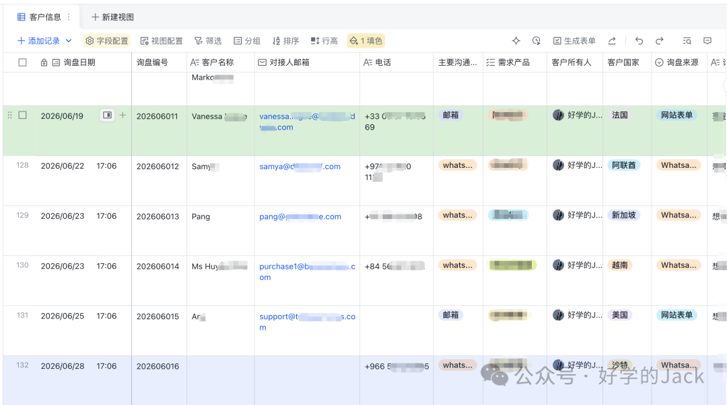727x405 pixels.
Task: Redo the last action
Action: click(x=659, y=41)
